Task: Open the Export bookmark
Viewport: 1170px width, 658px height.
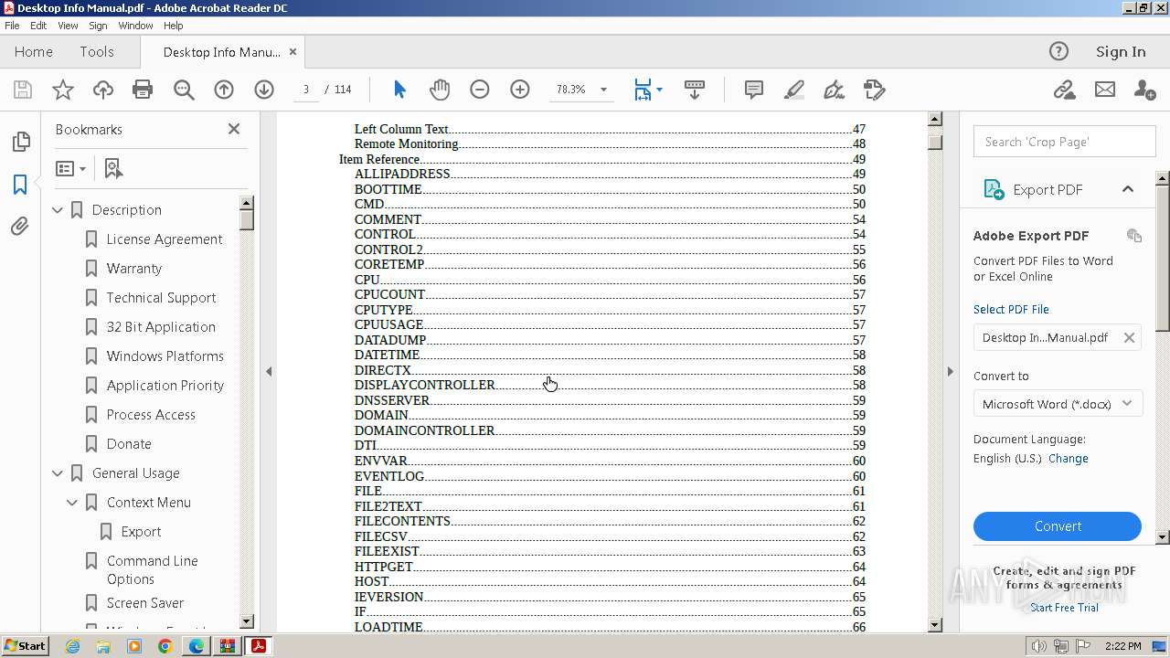Action: (141, 532)
